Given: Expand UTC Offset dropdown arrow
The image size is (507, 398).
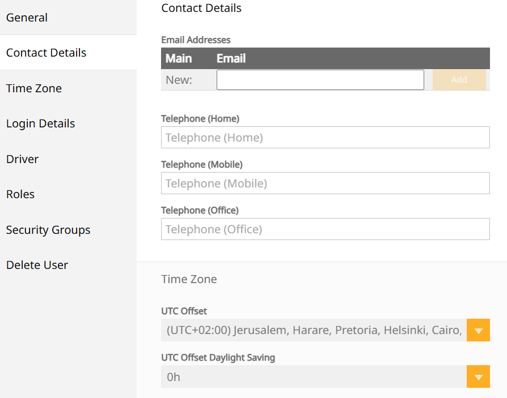Looking at the screenshot, I should point(478,330).
